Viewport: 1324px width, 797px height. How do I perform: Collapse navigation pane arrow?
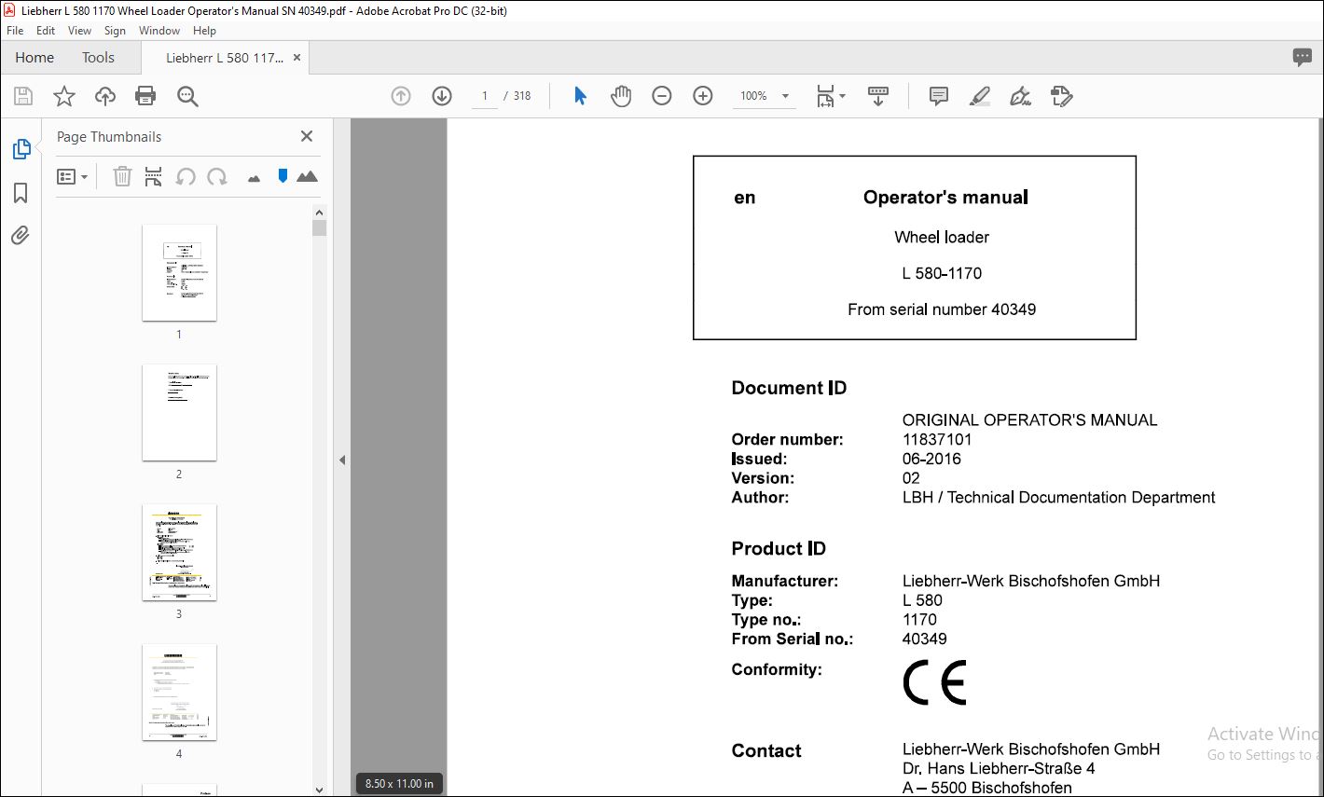tap(342, 460)
